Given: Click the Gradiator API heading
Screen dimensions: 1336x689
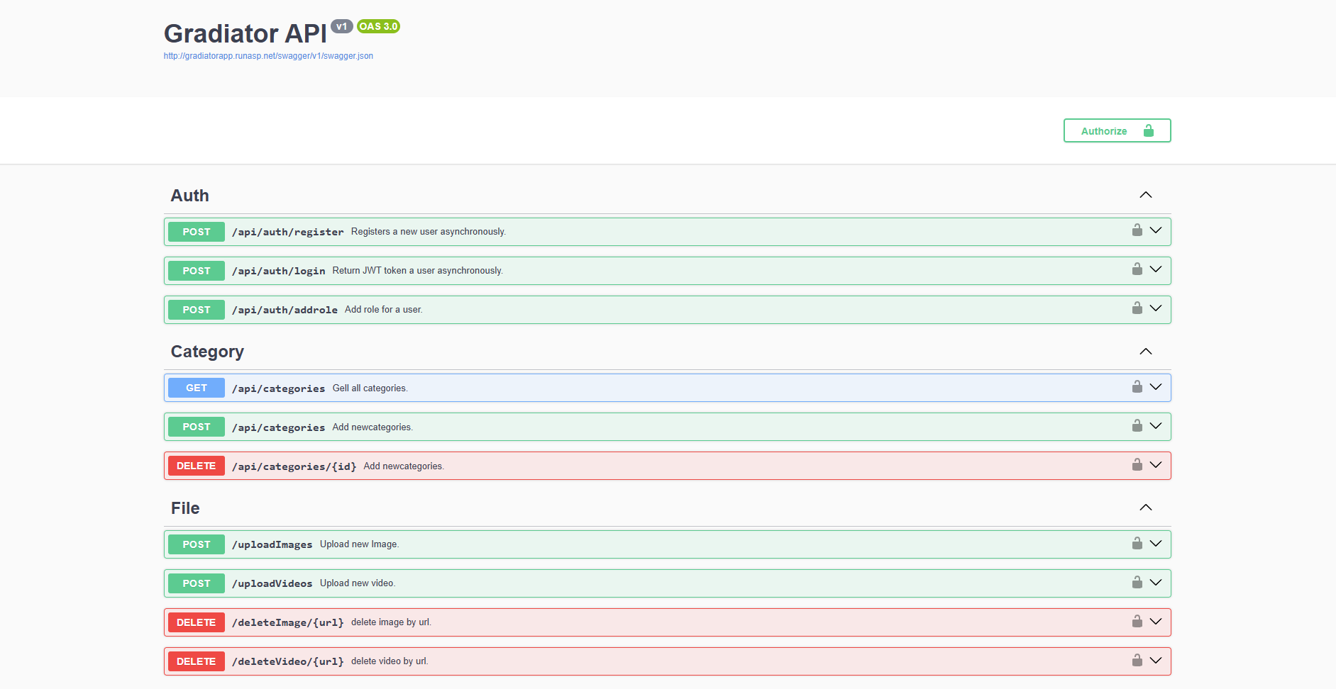Looking at the screenshot, I should 244,33.
